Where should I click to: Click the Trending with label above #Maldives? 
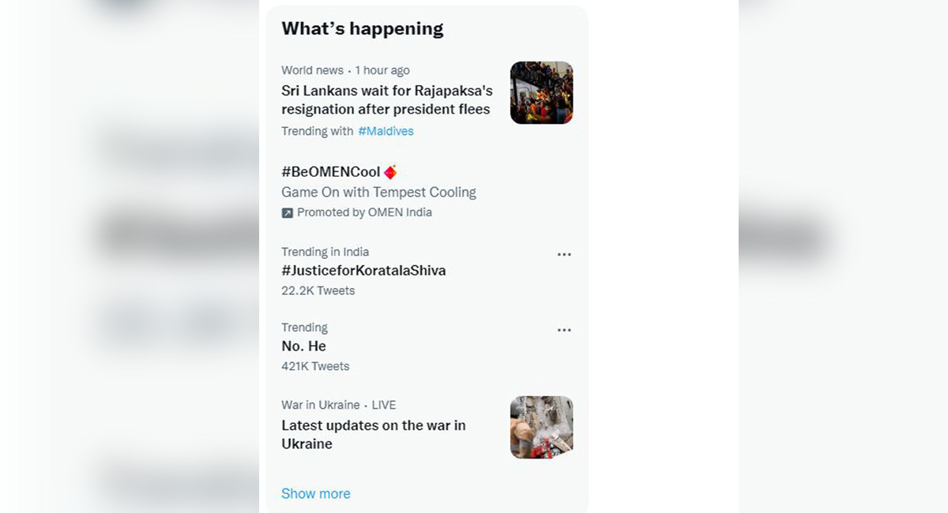click(x=318, y=131)
